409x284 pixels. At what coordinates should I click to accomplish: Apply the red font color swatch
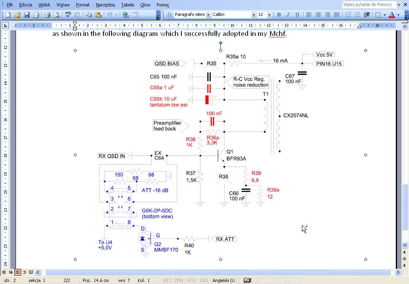coord(391,15)
